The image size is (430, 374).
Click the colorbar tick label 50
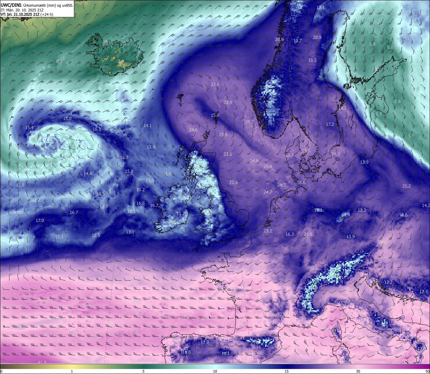(x=427, y=371)
